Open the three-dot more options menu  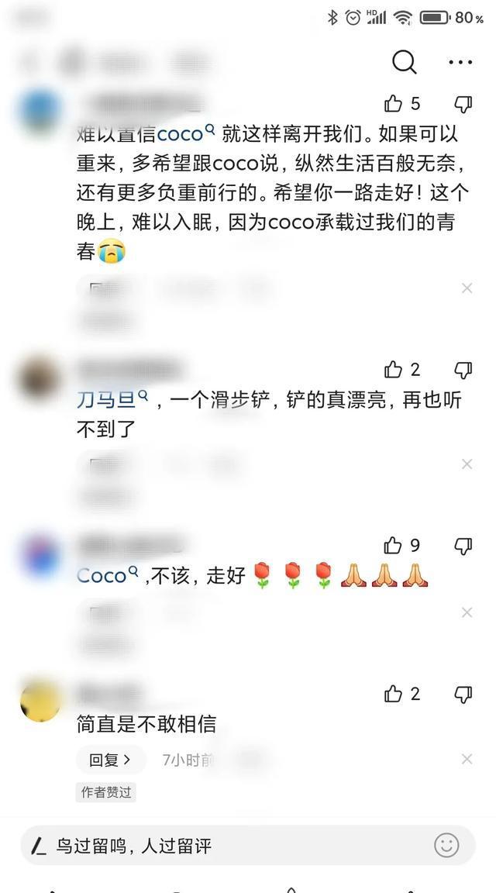(460, 62)
